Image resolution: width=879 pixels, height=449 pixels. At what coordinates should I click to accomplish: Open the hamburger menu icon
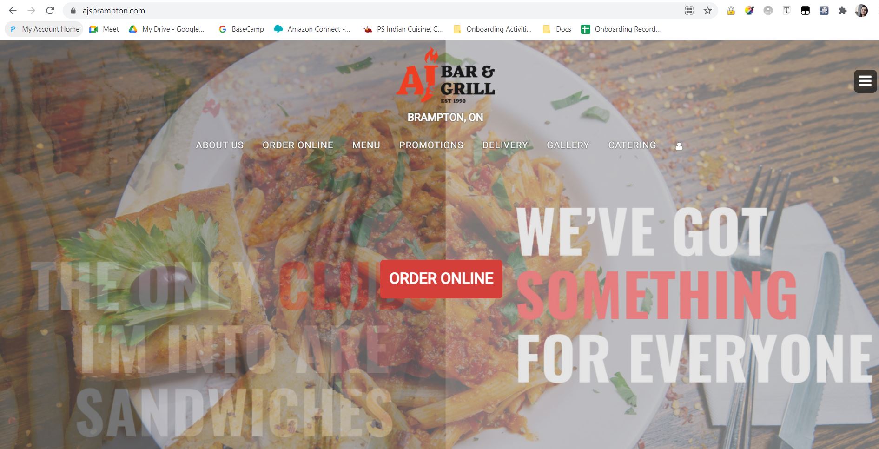click(x=865, y=81)
